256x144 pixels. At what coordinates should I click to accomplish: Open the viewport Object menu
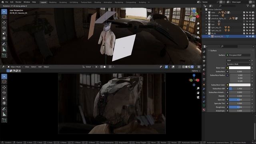pos(46,67)
